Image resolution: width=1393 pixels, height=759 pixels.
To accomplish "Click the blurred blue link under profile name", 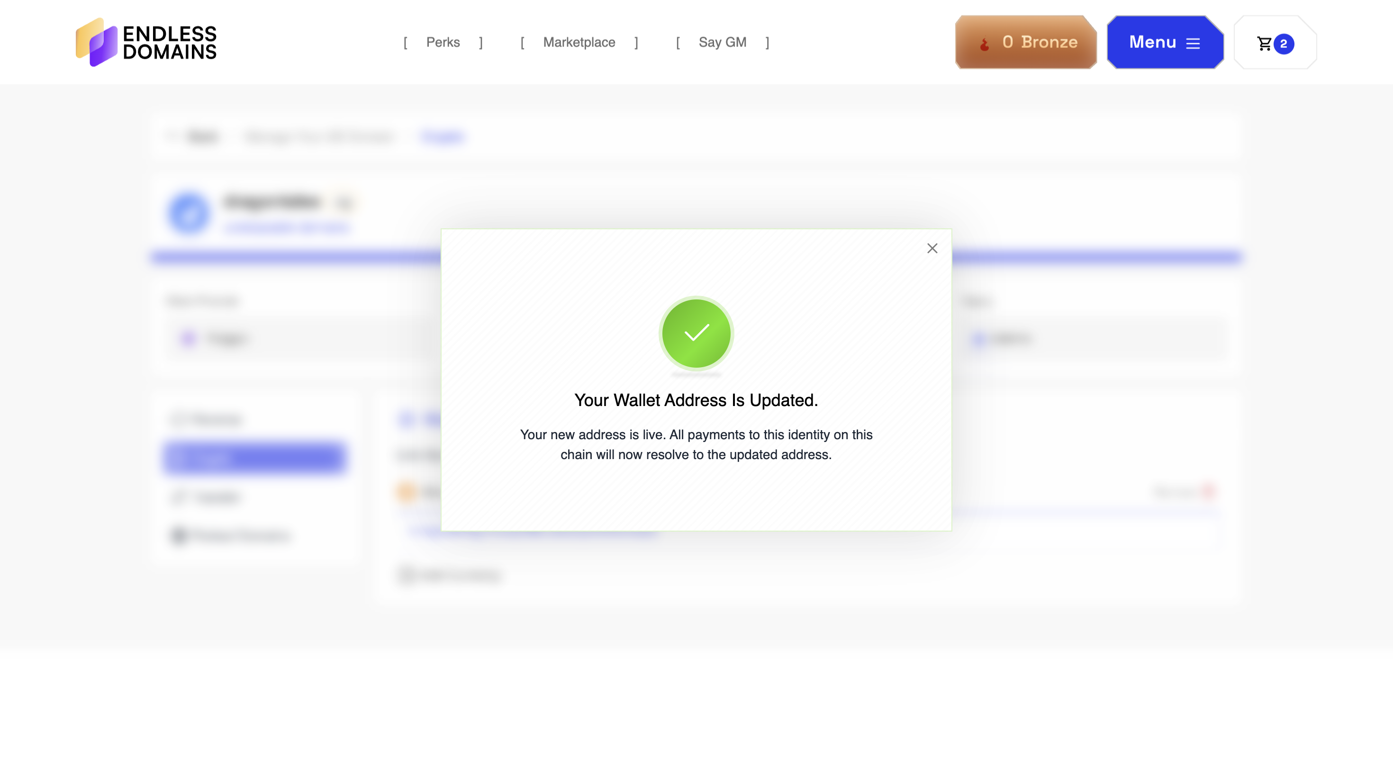I will click(287, 227).
